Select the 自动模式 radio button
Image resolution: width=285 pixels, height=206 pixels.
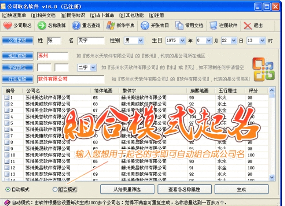tap(8, 189)
